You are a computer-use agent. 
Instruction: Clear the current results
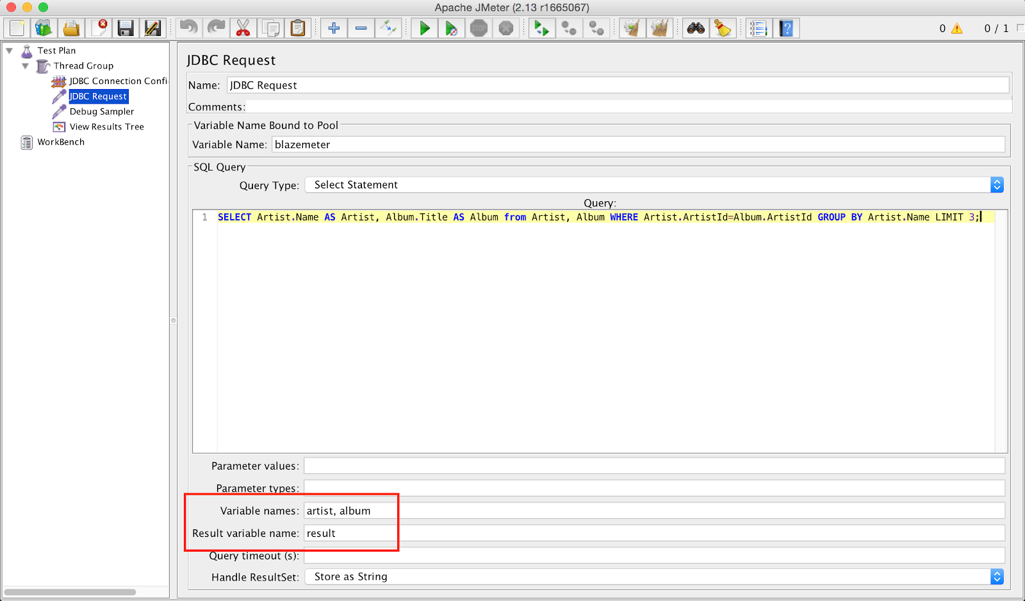click(x=632, y=28)
